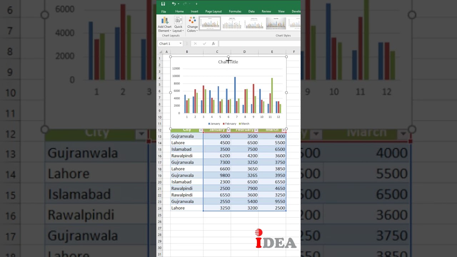This screenshot has width=457, height=257.
Task: Click the March value 2500 in row 24
Action: (x=280, y=208)
